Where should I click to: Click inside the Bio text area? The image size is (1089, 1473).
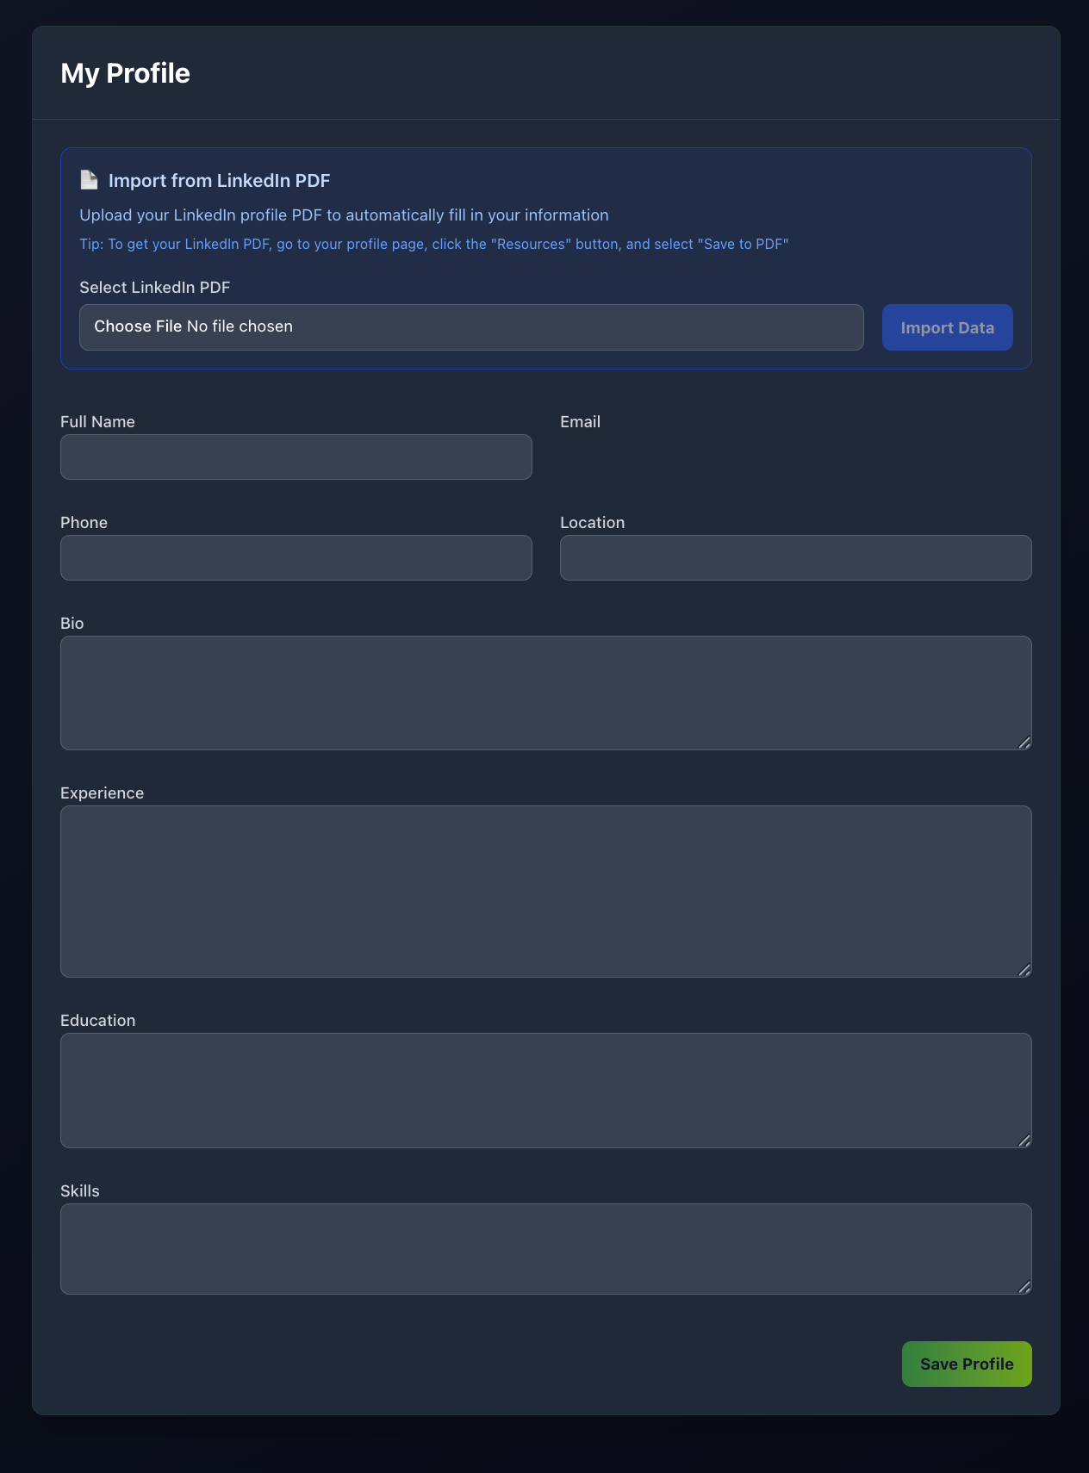pyautogui.click(x=545, y=693)
